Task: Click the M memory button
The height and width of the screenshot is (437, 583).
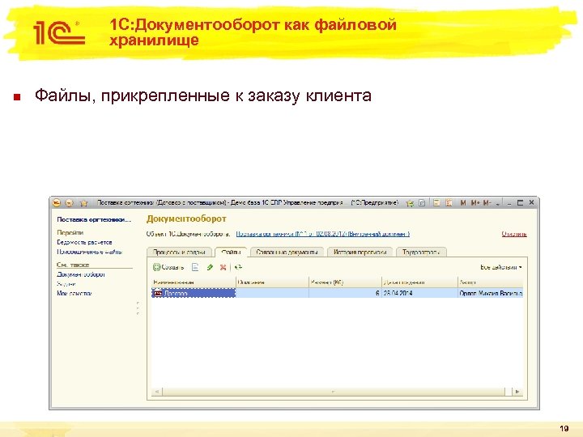Action: tap(463, 203)
